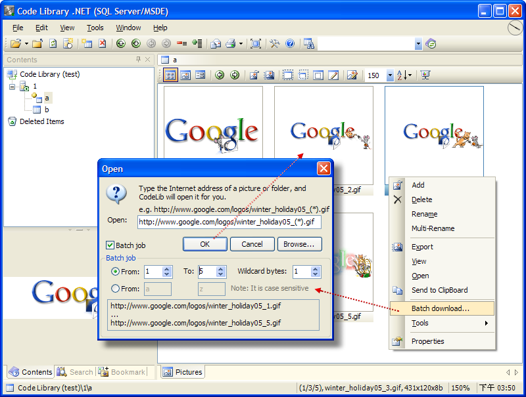Click the printer icon
Image resolution: width=526 pixels, height=397 pixels.
(x=231, y=43)
